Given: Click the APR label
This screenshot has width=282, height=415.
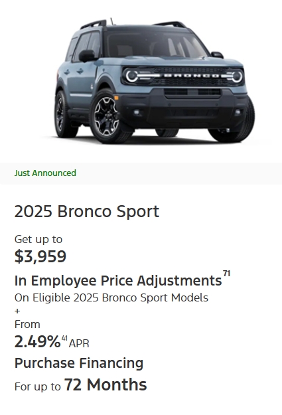Looking at the screenshot, I should [x=79, y=343].
